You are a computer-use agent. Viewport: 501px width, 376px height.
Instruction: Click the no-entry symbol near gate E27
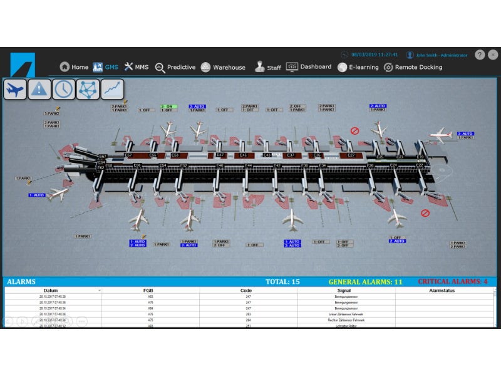[354, 131]
